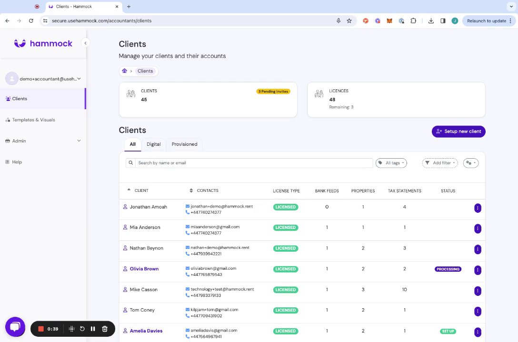Open the table settings gear dropdown
This screenshot has height=342, width=518.
point(470,163)
